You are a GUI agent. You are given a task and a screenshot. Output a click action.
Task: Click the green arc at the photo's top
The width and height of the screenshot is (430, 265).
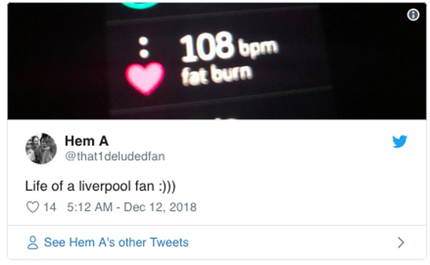pyautogui.click(x=140, y=5)
